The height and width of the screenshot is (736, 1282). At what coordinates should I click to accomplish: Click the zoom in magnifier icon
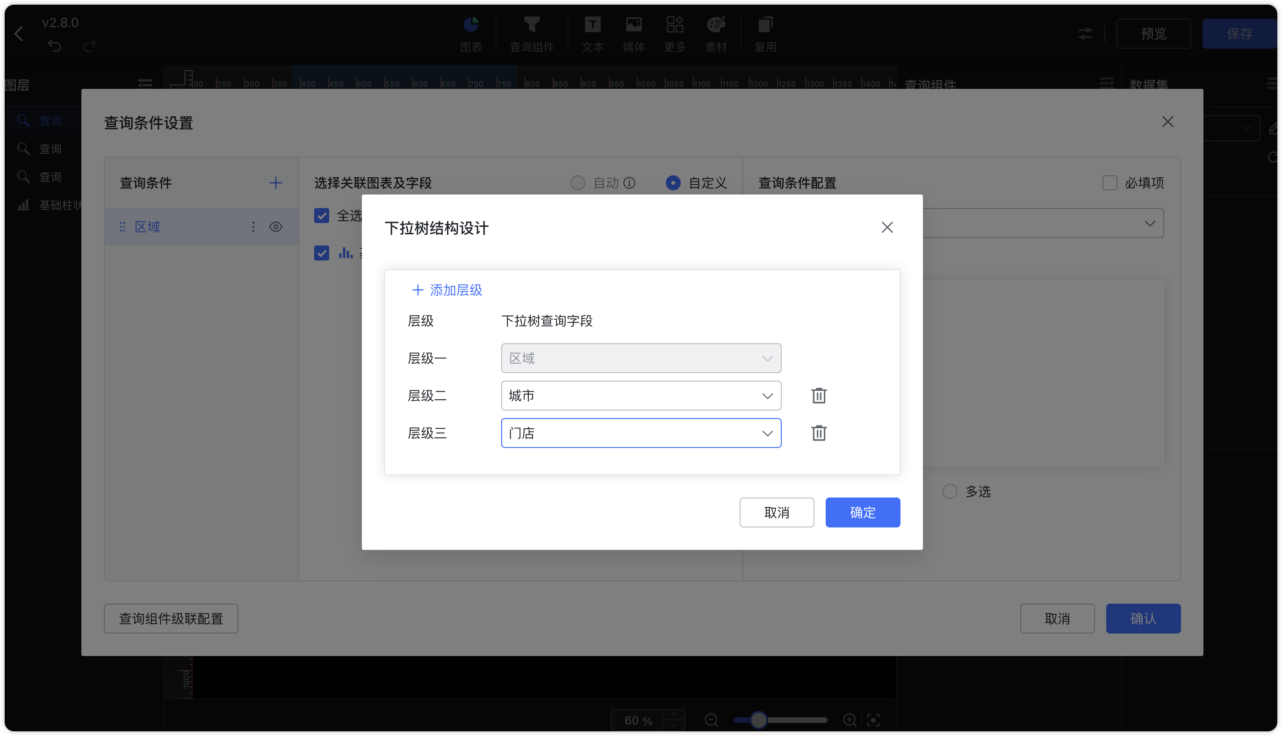coord(850,720)
